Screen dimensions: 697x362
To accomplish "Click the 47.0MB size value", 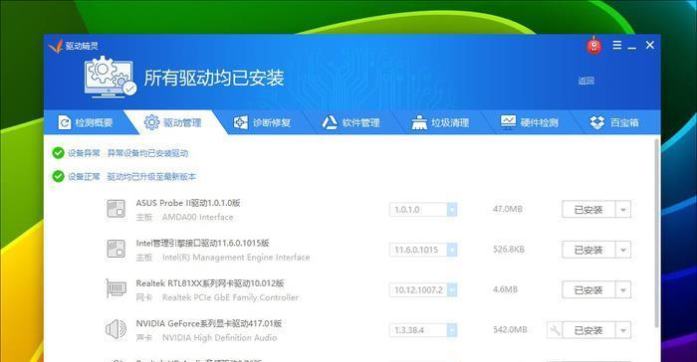I will (508, 209).
